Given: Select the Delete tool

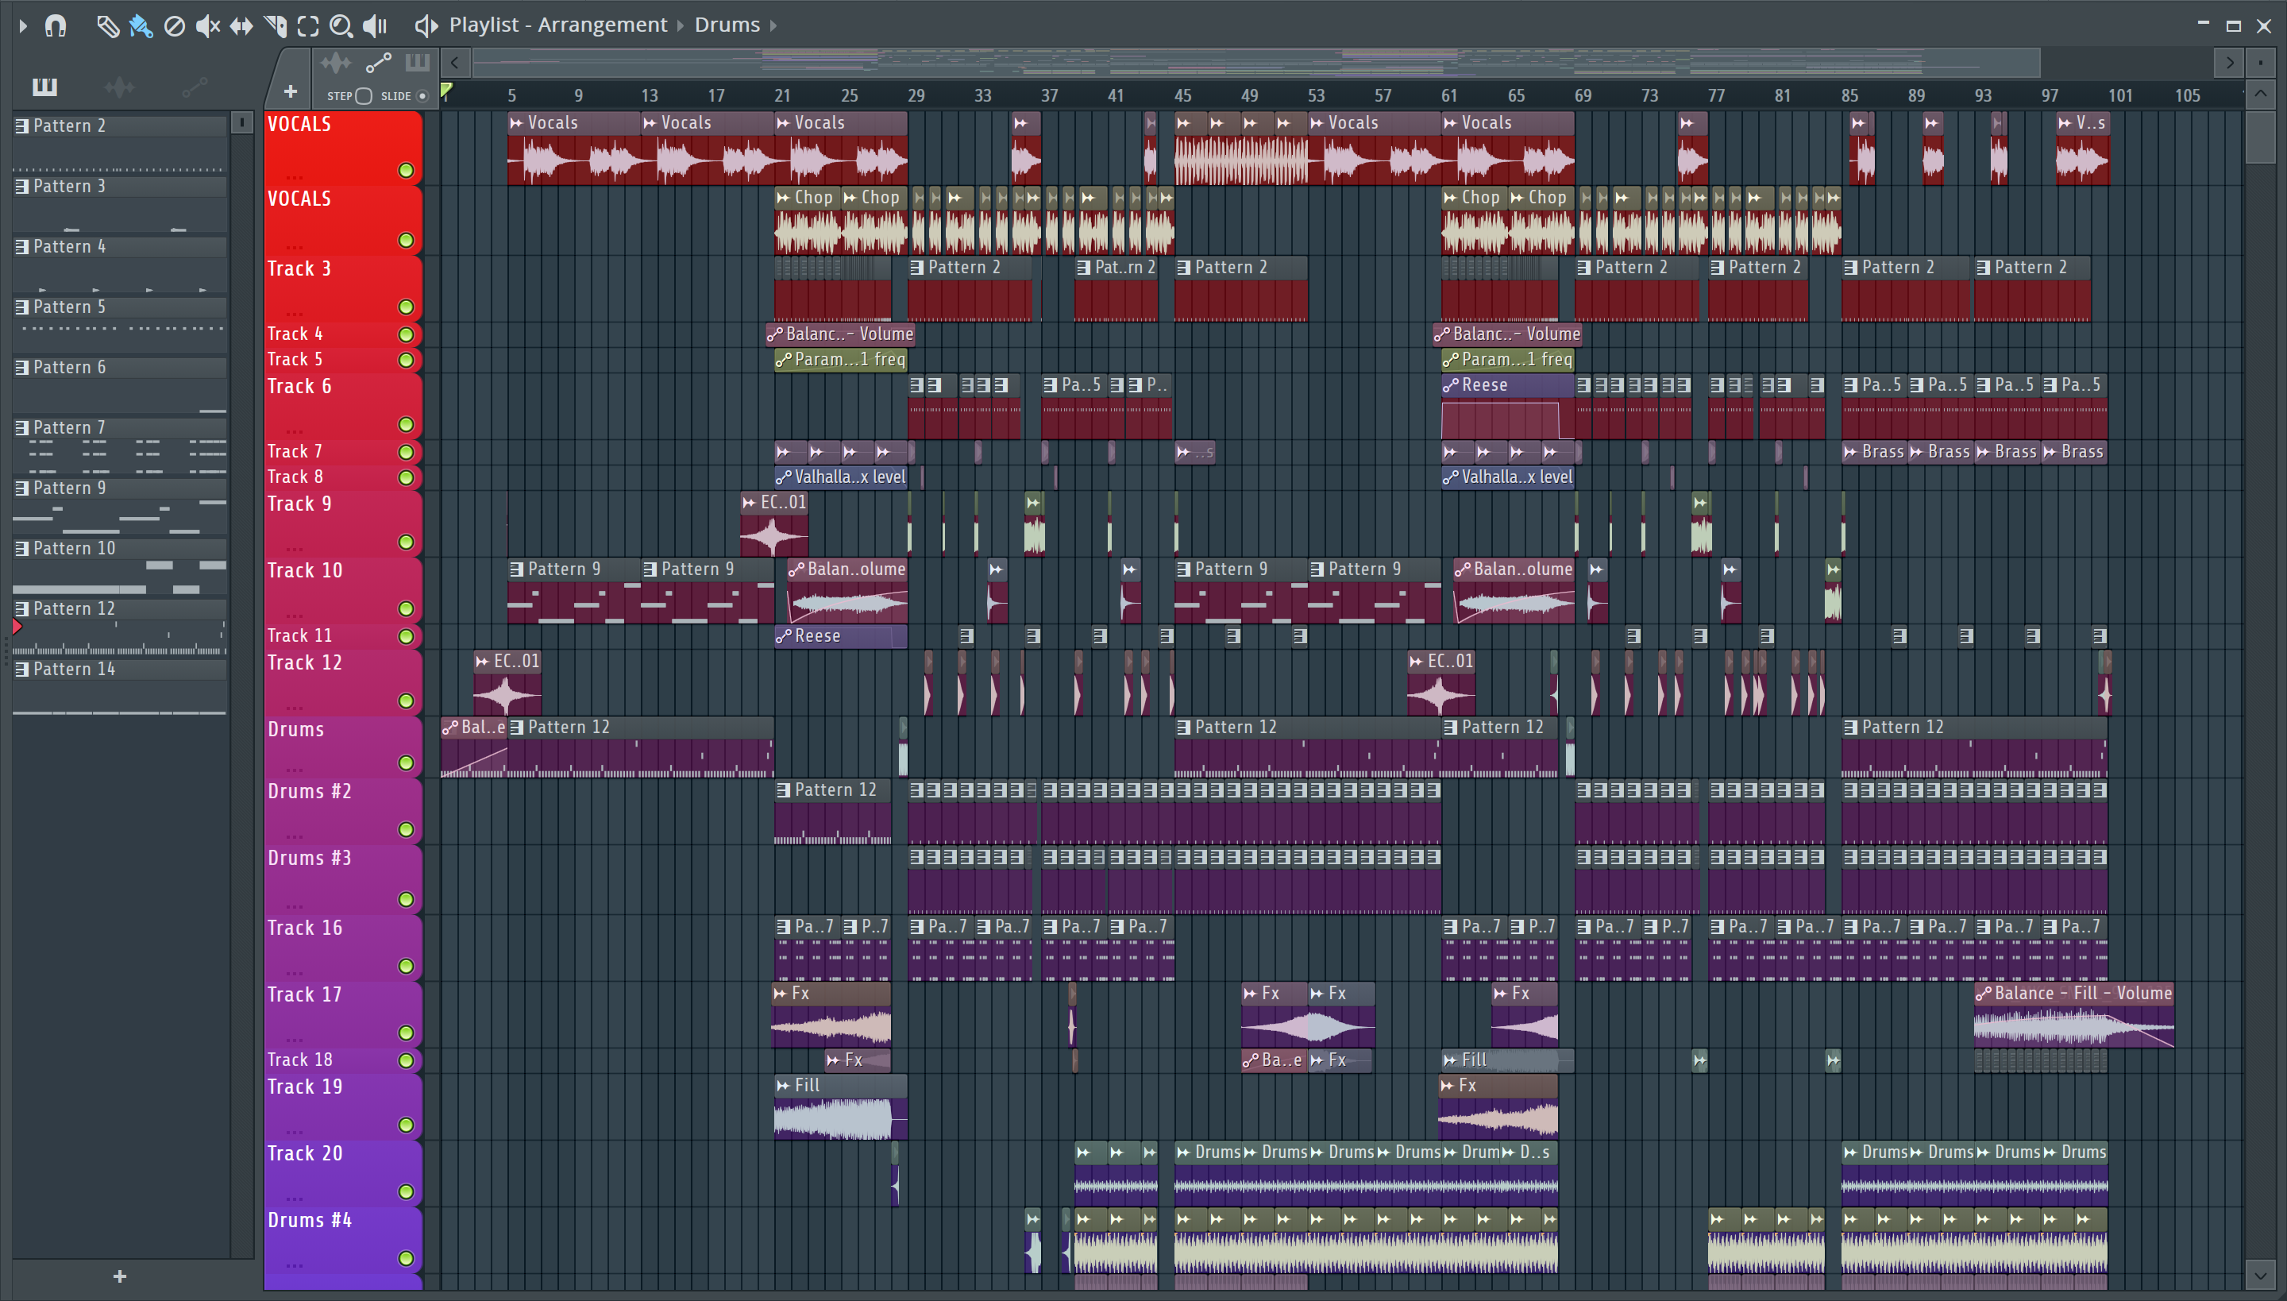Looking at the screenshot, I should (x=174, y=26).
